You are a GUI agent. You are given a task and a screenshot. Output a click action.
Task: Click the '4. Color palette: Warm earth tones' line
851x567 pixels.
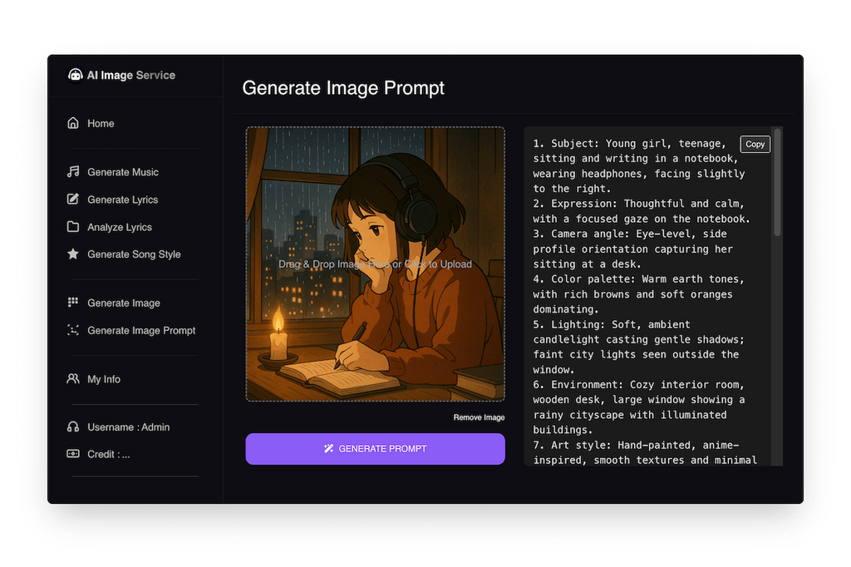638,279
